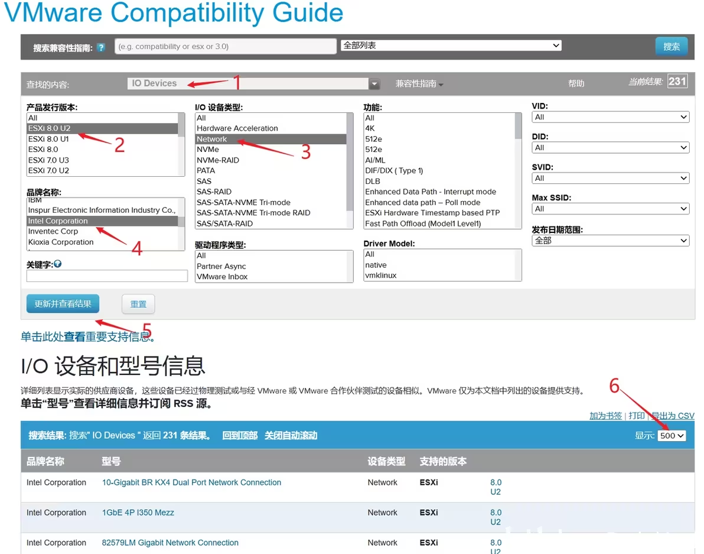Screen dimensions: 704x554
Task: Open the results display count dropdown
Action: [x=672, y=436]
